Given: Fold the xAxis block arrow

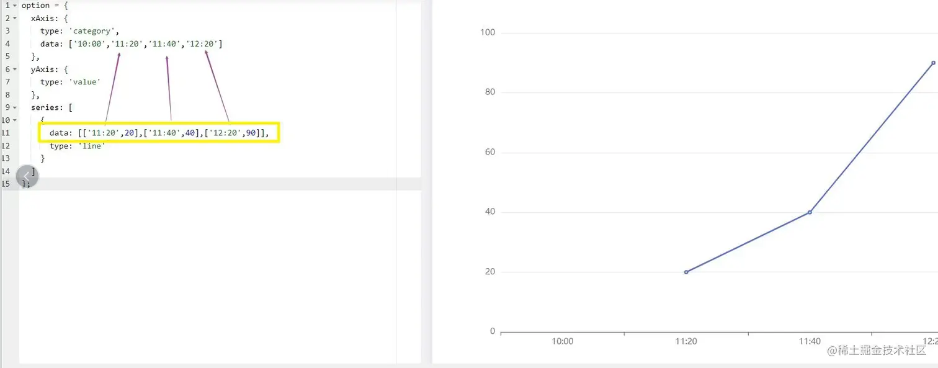Looking at the screenshot, I should click(x=15, y=18).
